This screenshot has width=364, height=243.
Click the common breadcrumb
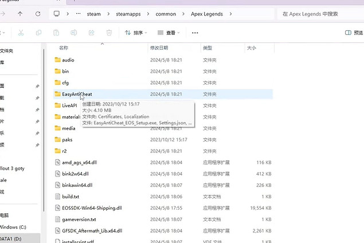(x=166, y=14)
